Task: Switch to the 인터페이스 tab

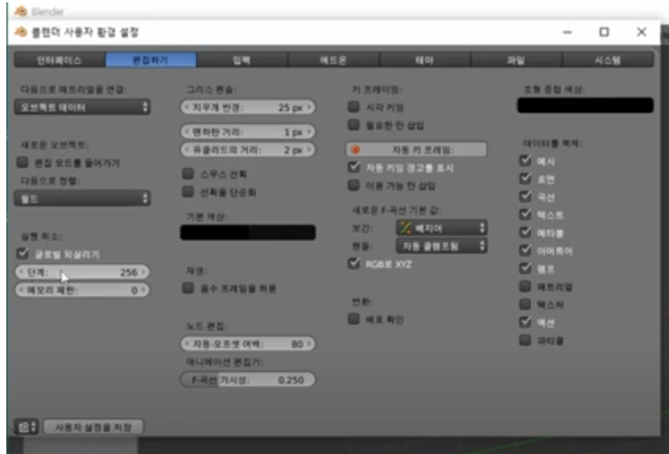Action: click(x=60, y=60)
